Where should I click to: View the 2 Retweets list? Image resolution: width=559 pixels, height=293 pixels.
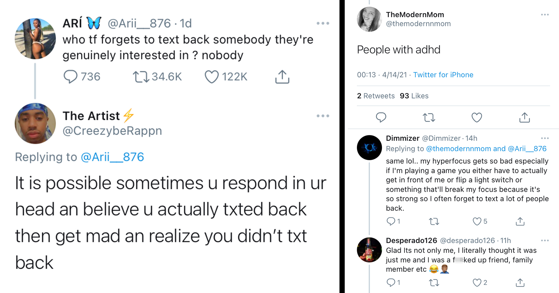tap(376, 96)
